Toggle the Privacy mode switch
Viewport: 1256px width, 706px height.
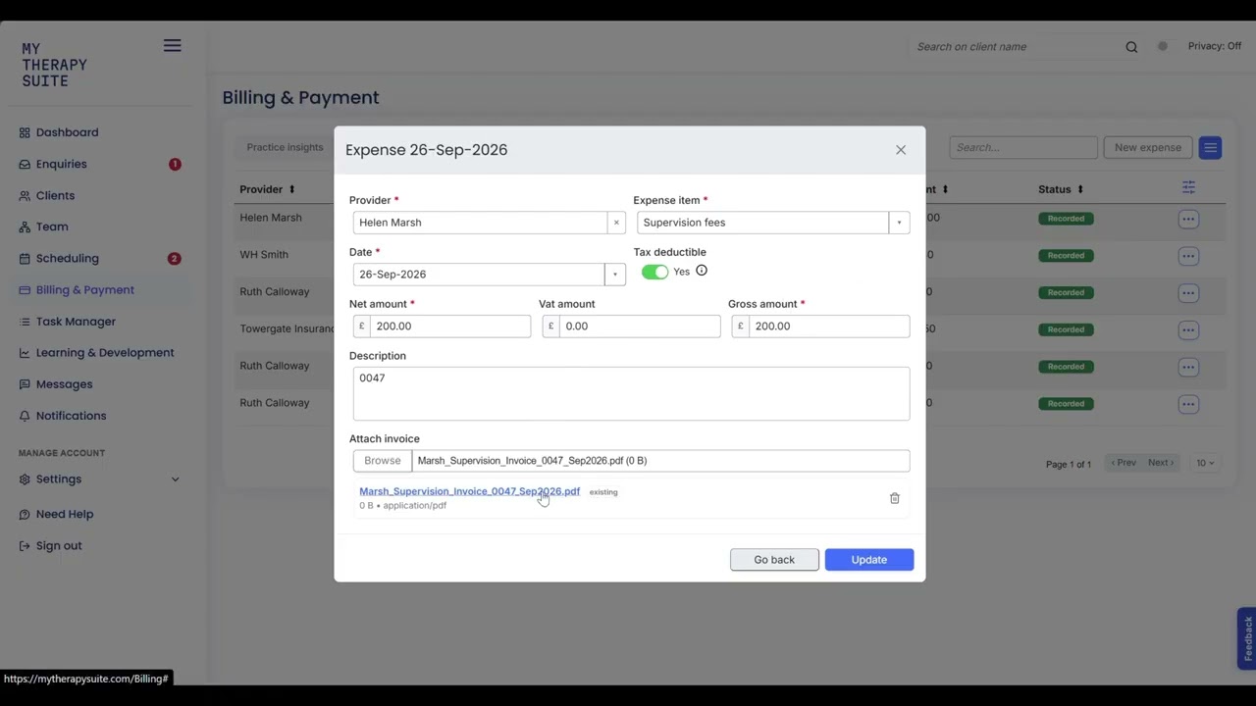1163,46
